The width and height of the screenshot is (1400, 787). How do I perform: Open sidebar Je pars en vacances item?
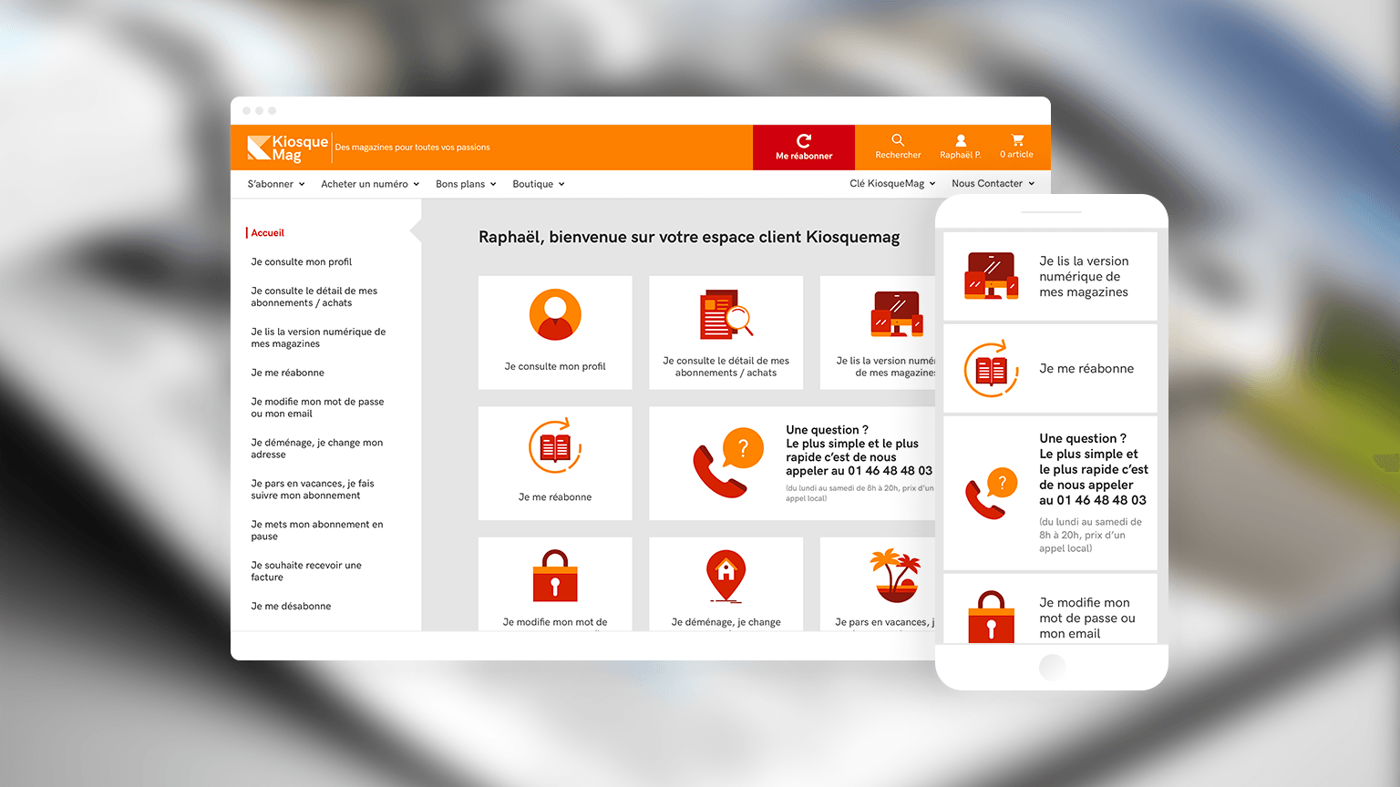(313, 489)
